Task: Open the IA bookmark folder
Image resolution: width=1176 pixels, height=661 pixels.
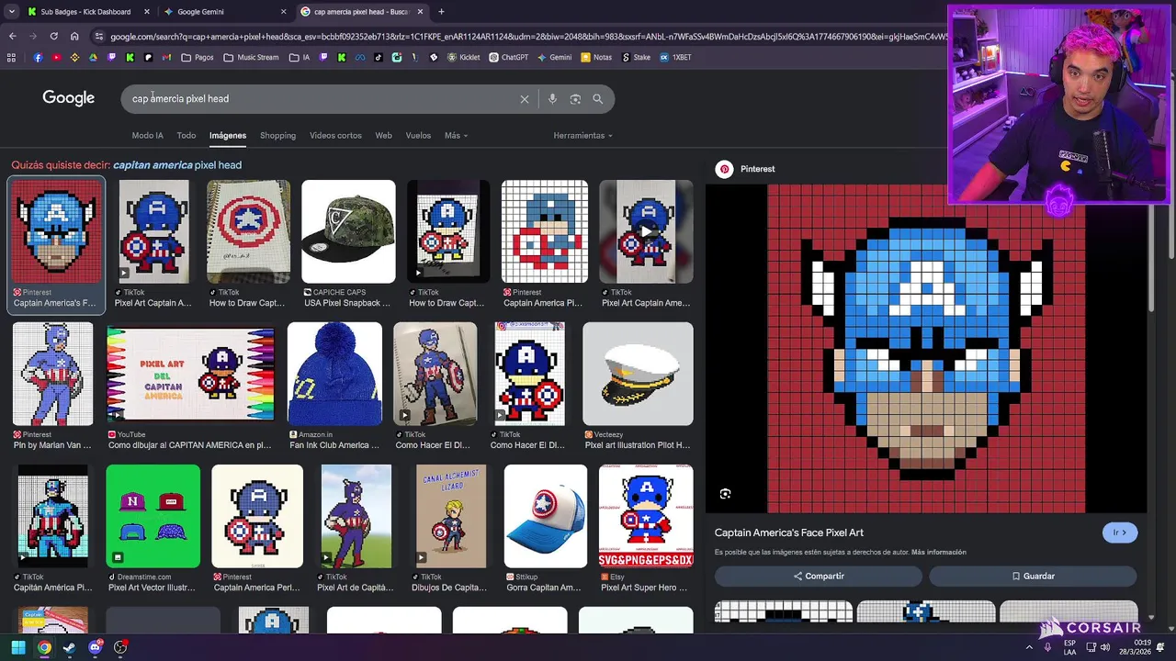Action: click(x=300, y=57)
